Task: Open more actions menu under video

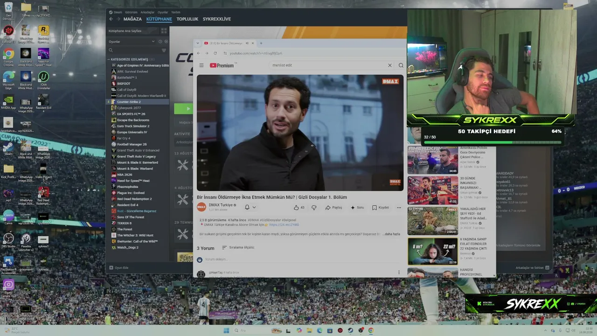Action: coord(399,208)
